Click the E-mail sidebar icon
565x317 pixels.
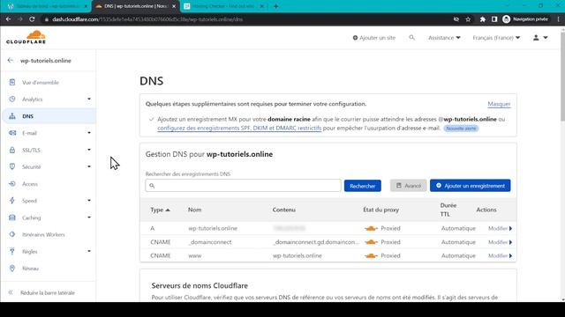coord(12,133)
